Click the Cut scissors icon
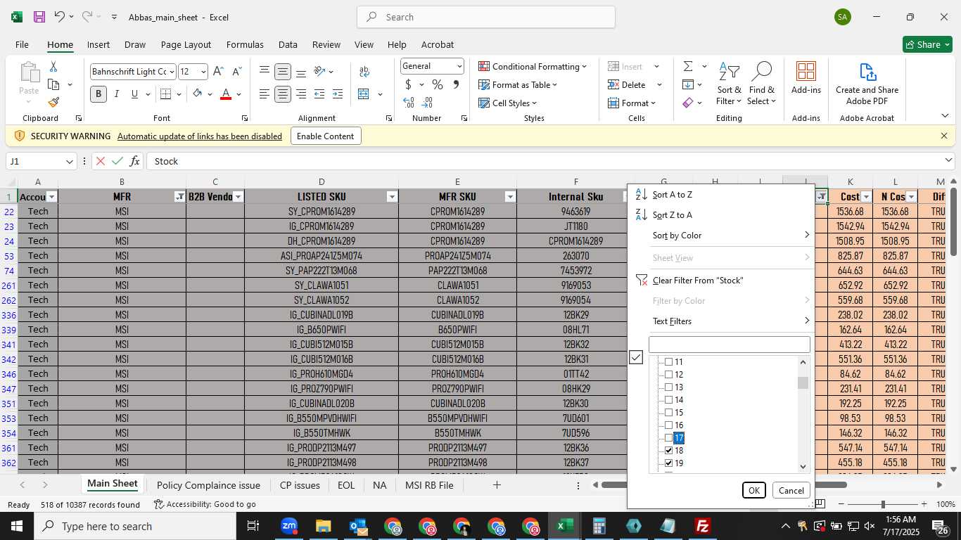Screen dimensions: 961x540 pos(53,67)
